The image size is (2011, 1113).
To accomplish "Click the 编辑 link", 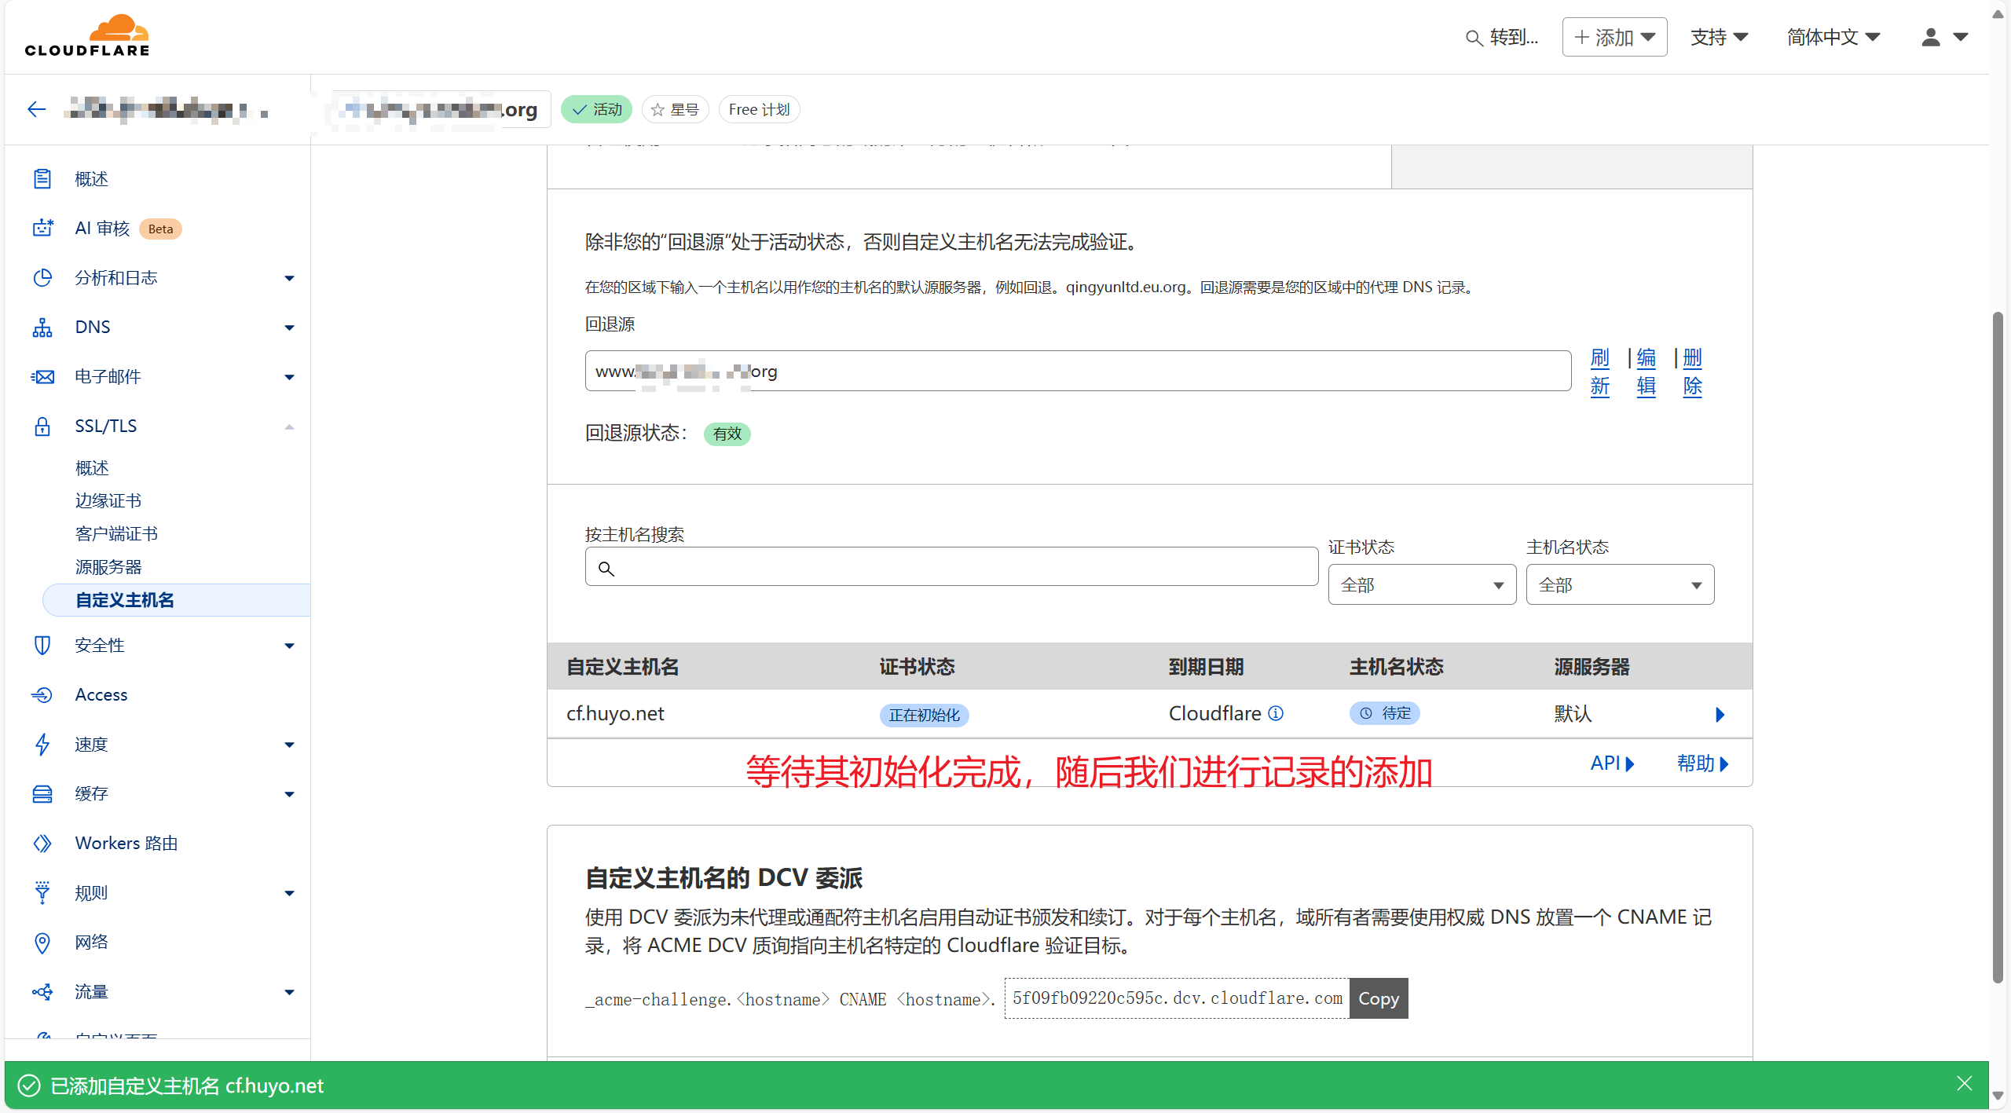I will pyautogui.click(x=1647, y=372).
